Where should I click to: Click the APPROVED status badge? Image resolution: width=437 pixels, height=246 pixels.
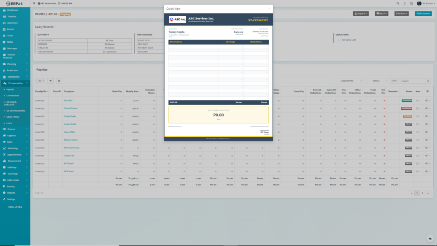pyautogui.click(x=407, y=101)
